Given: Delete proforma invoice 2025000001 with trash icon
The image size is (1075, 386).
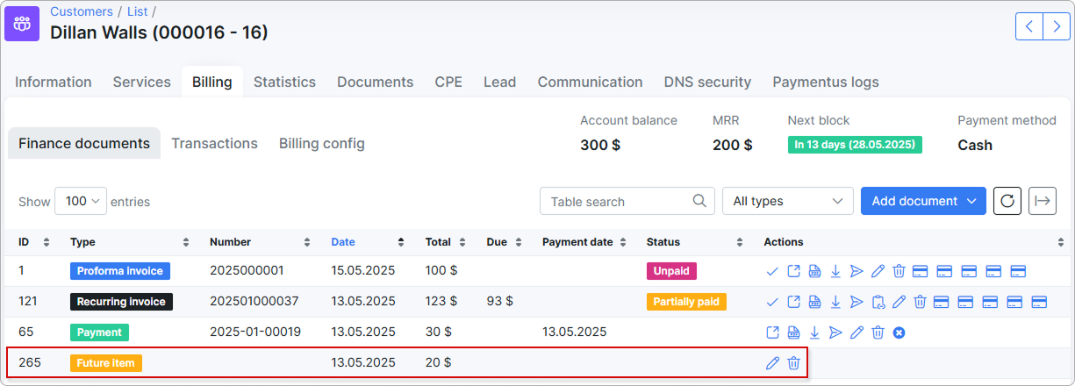Looking at the screenshot, I should pos(899,271).
